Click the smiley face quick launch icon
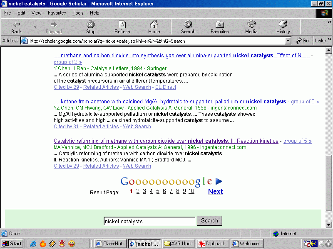 72,244
